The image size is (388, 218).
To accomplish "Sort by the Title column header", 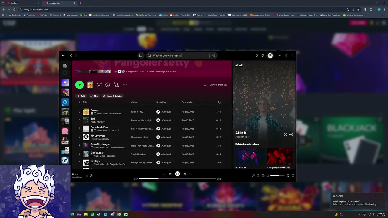I will [x=85, y=102].
